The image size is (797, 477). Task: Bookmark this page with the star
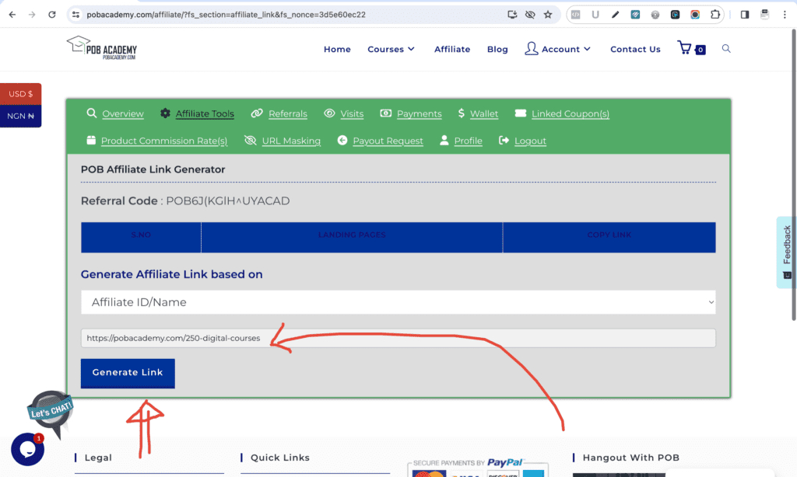point(548,15)
